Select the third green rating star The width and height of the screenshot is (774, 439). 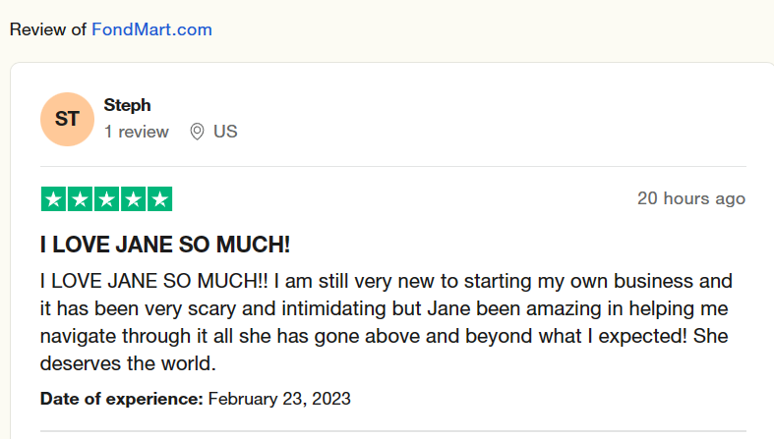[x=106, y=198]
